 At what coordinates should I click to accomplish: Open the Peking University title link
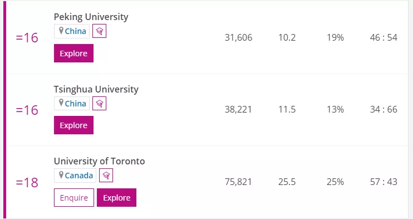[x=91, y=17]
